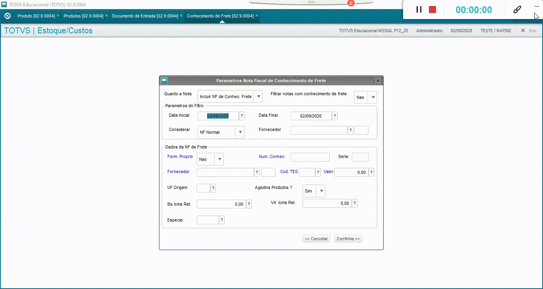The image size is (543, 289).
Task: Click the Valor amount field
Action: coord(351,172)
